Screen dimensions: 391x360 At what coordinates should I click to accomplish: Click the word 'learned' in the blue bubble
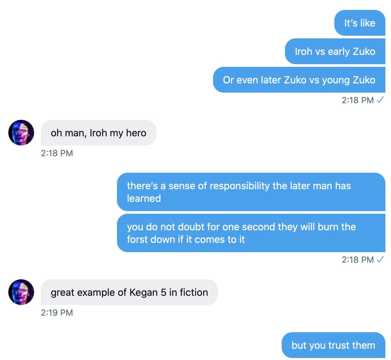coord(144,199)
